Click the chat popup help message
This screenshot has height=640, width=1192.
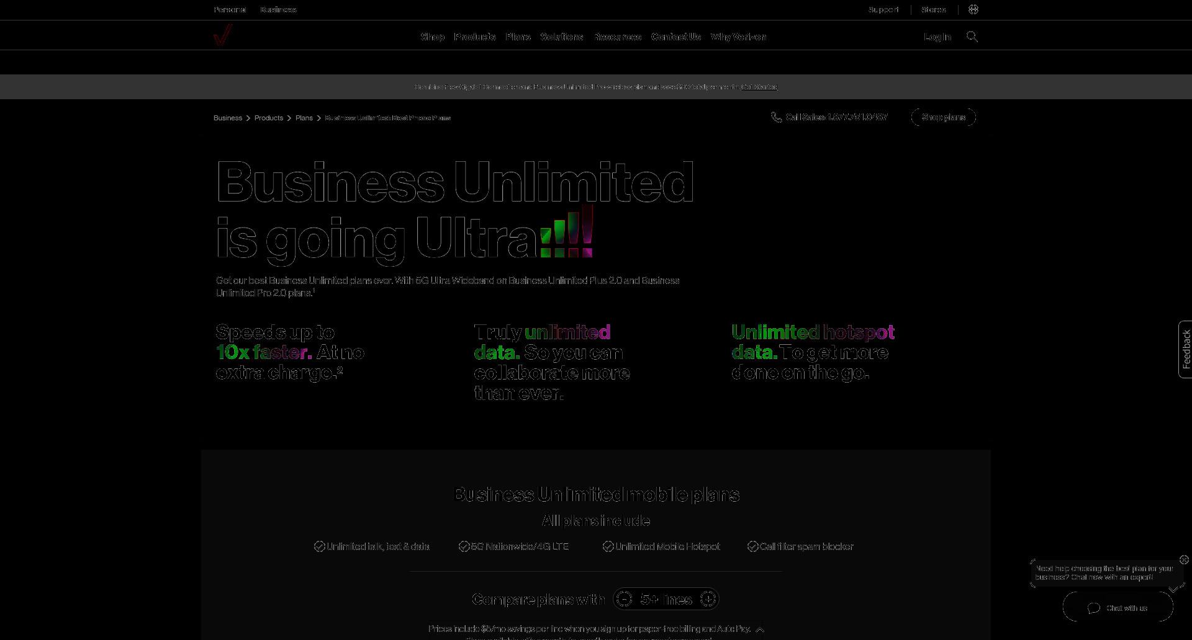tap(1104, 573)
